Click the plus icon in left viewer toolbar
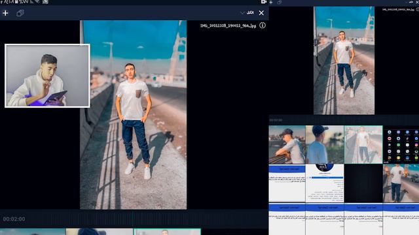This screenshot has width=419, height=235. [5, 13]
